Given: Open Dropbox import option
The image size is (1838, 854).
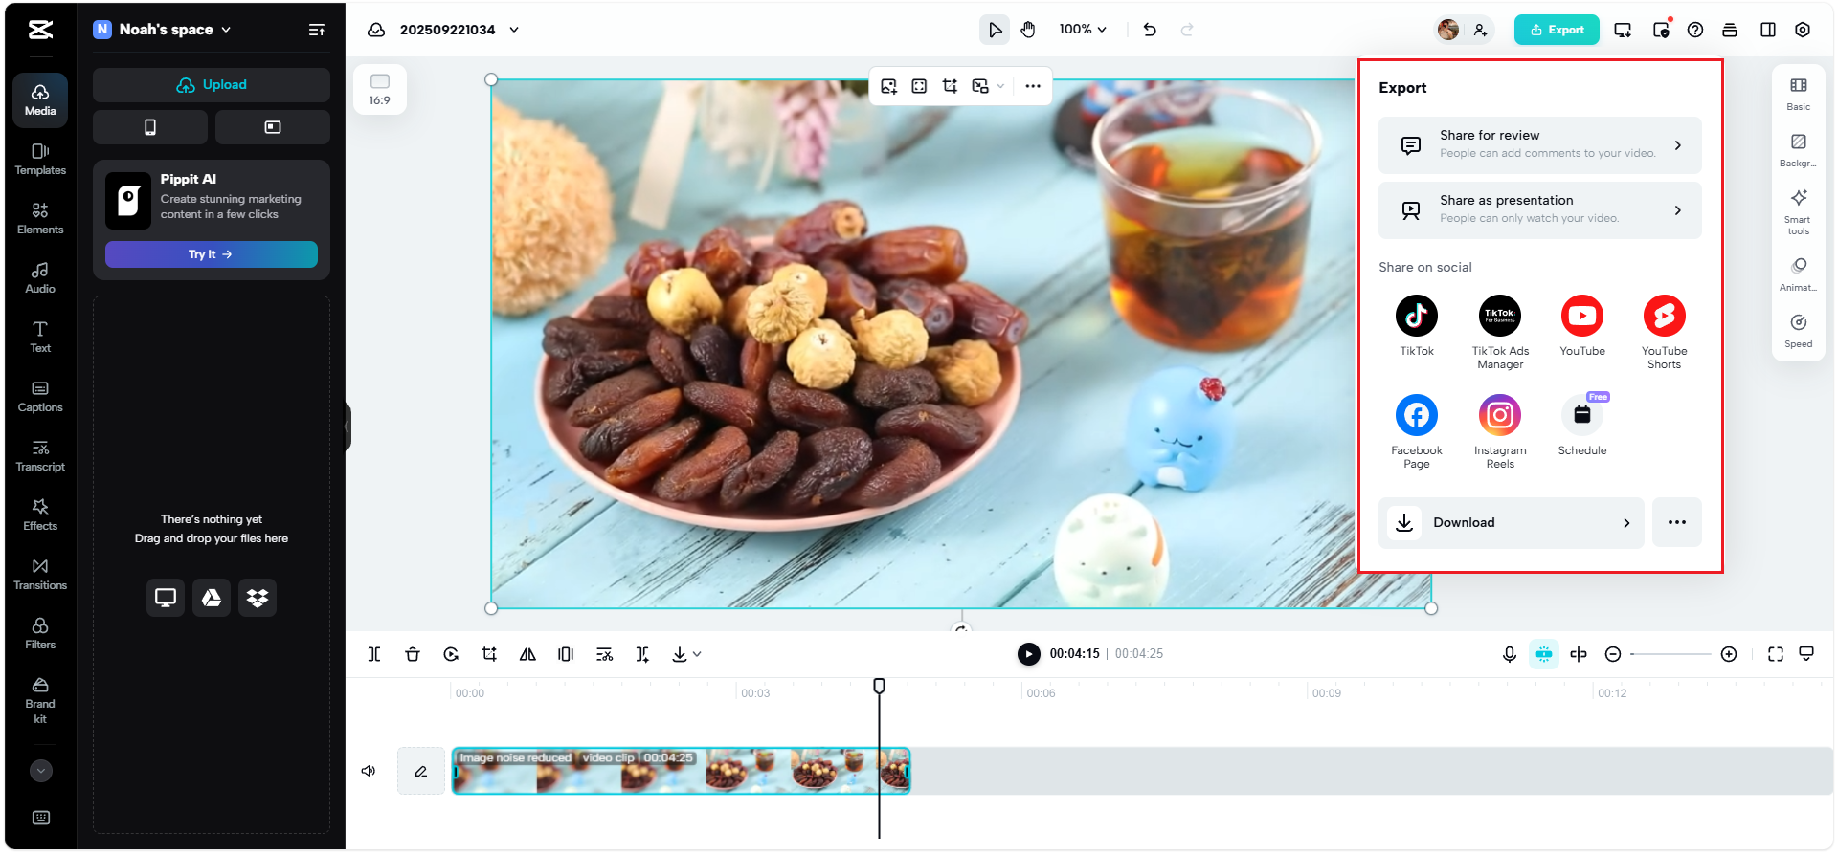Looking at the screenshot, I should pos(258,598).
